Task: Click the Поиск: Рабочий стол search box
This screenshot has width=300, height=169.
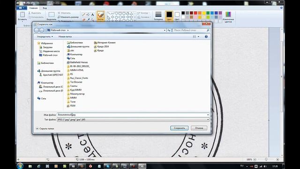Action: pyautogui.click(x=191, y=30)
